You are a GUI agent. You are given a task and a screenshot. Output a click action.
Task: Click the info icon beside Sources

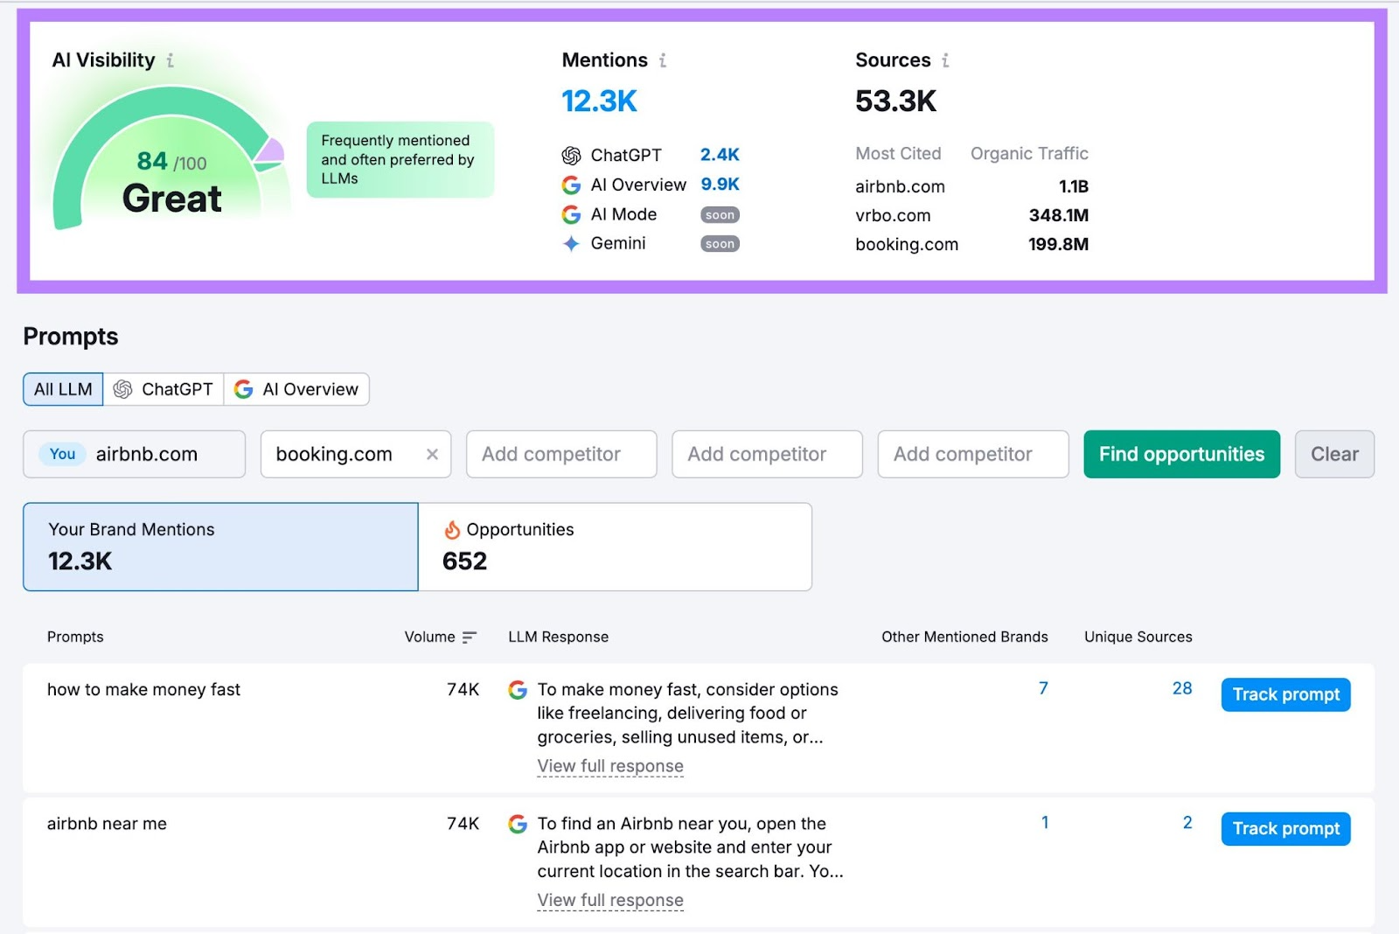[945, 60]
